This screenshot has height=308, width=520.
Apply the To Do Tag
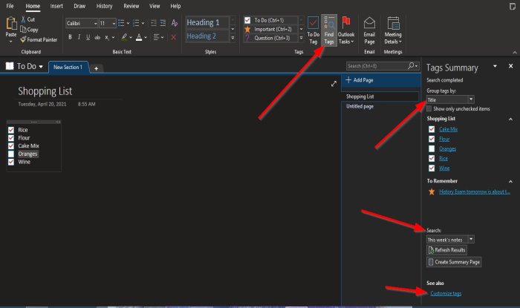point(313,30)
